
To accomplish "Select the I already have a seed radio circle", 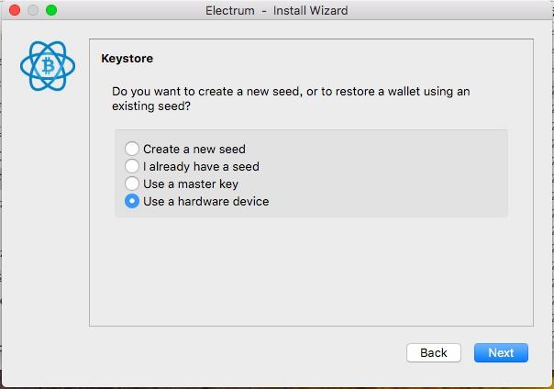I will point(132,166).
